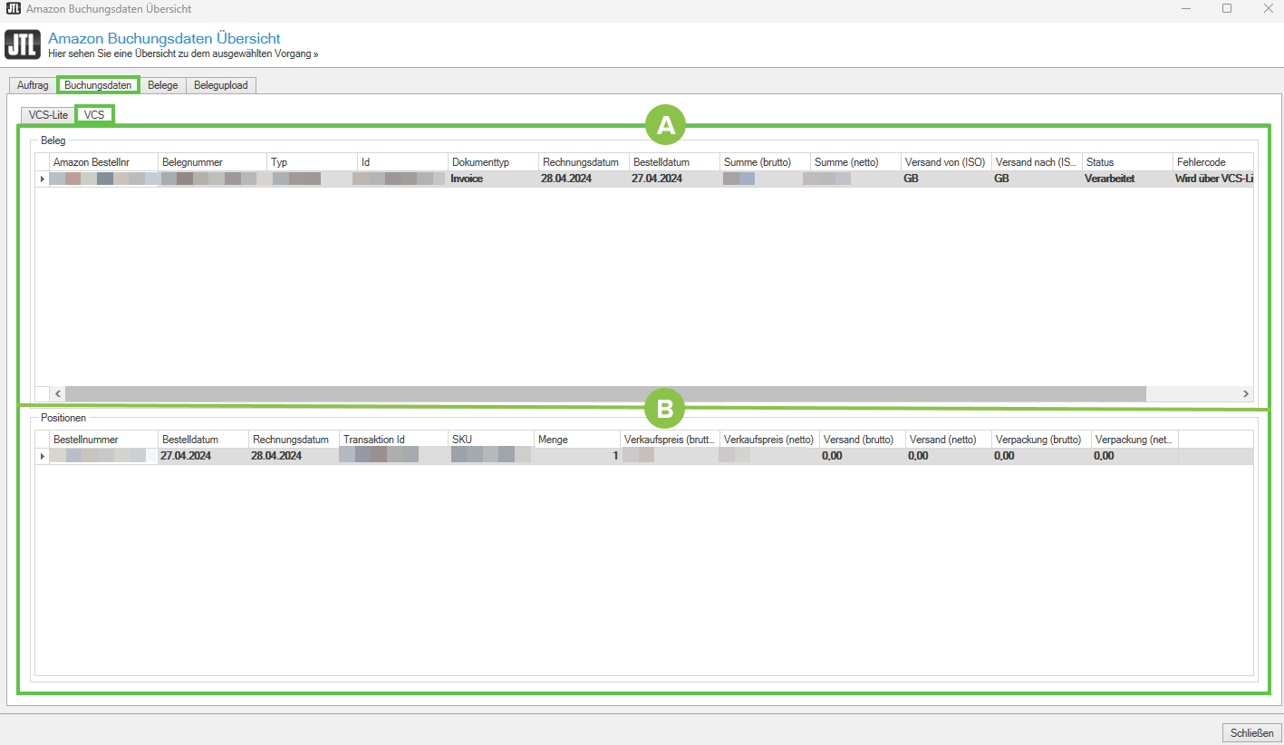Select the Belege tab
1284x745 pixels.
click(x=163, y=85)
